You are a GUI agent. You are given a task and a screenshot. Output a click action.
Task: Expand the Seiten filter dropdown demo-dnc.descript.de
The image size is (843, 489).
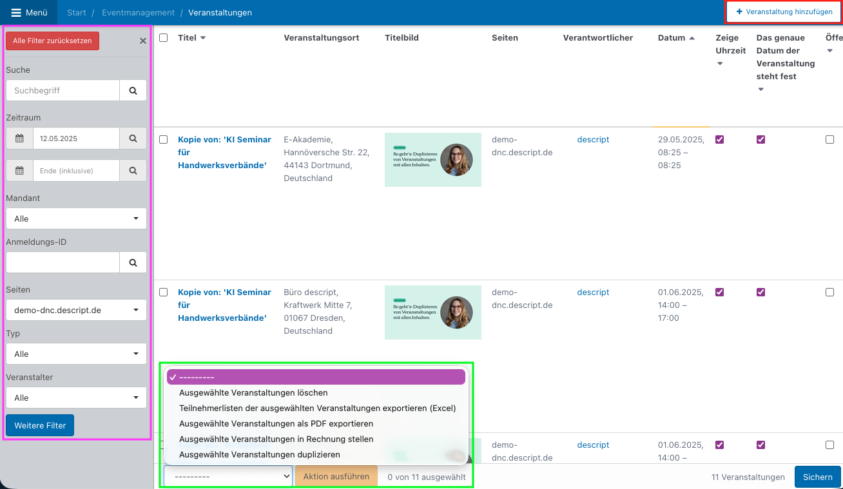76,310
